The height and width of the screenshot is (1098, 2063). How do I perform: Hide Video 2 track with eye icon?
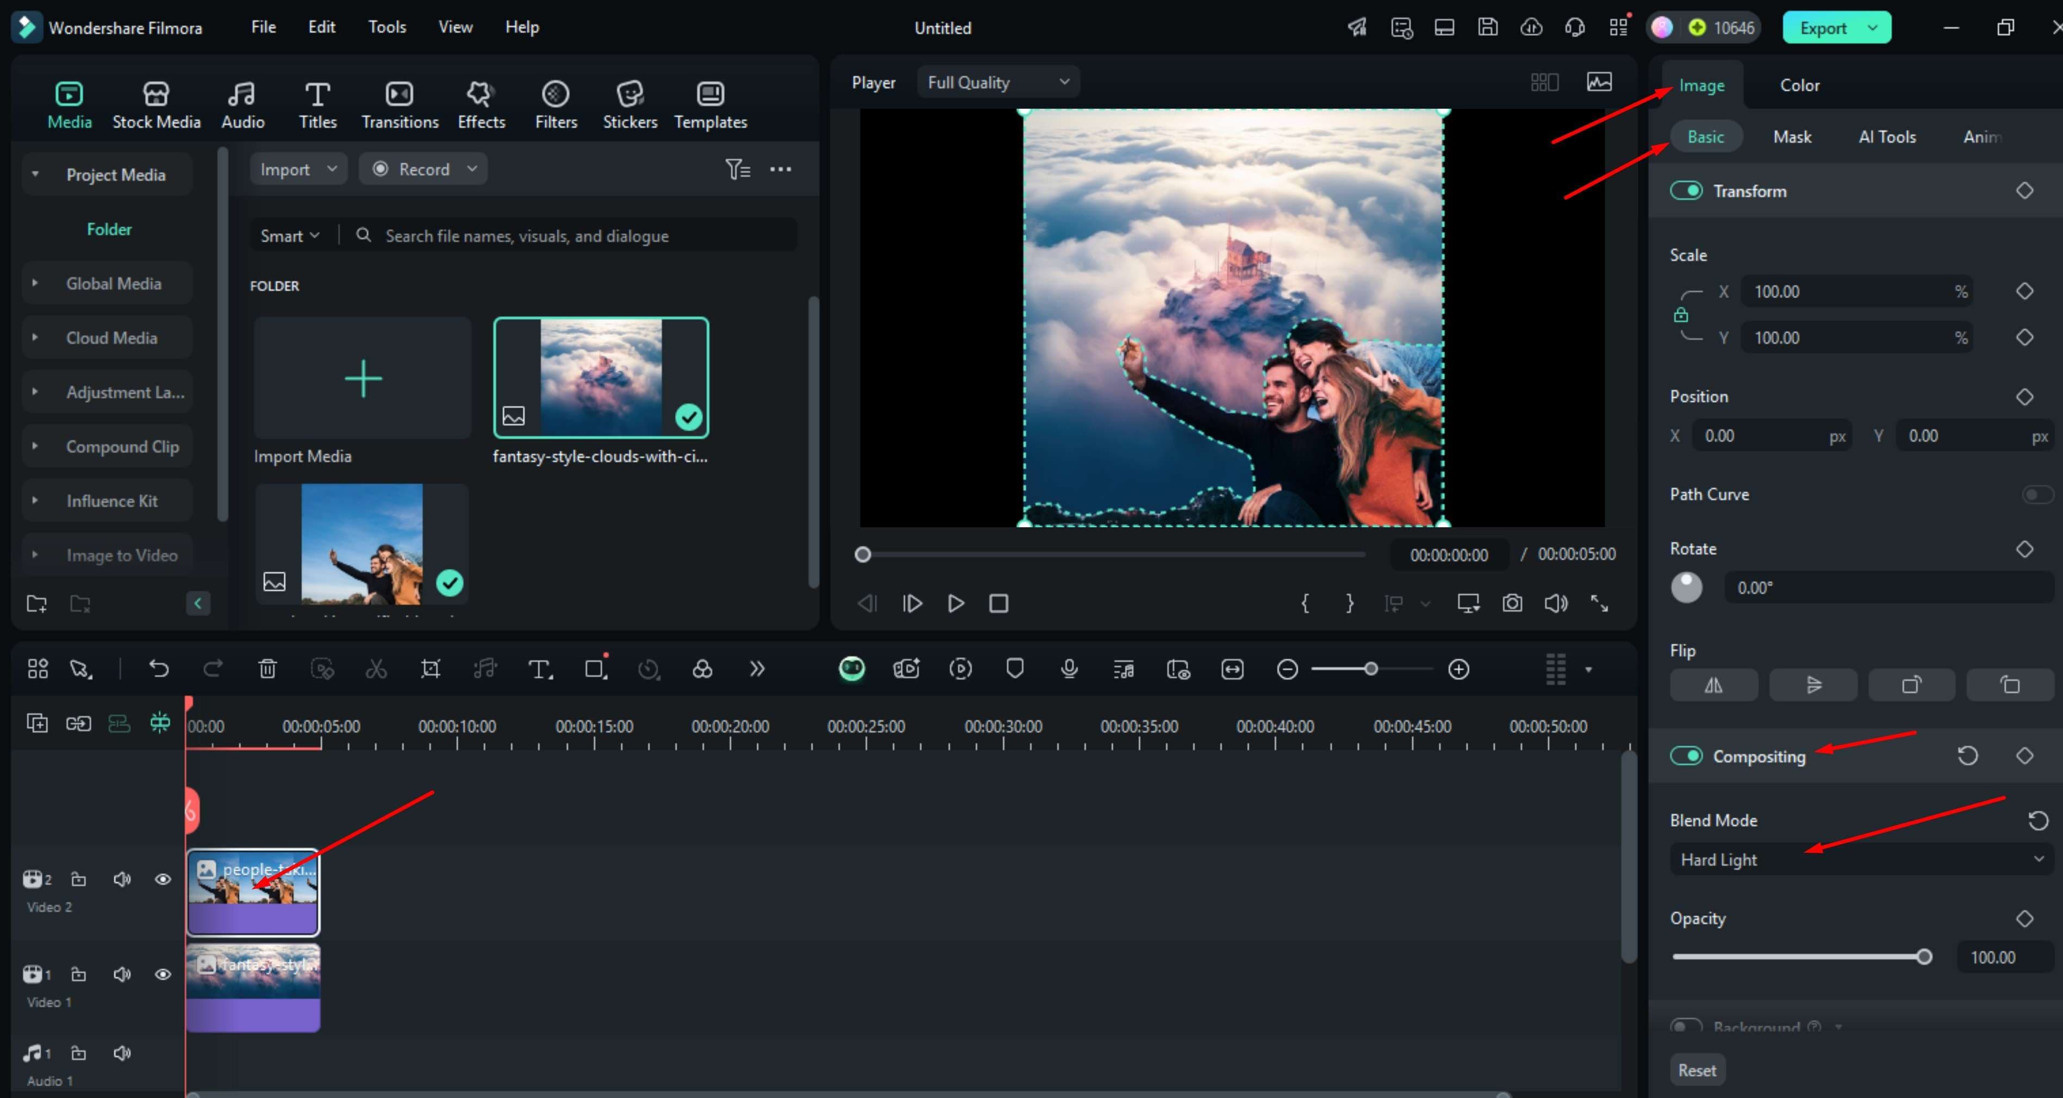[x=163, y=879]
